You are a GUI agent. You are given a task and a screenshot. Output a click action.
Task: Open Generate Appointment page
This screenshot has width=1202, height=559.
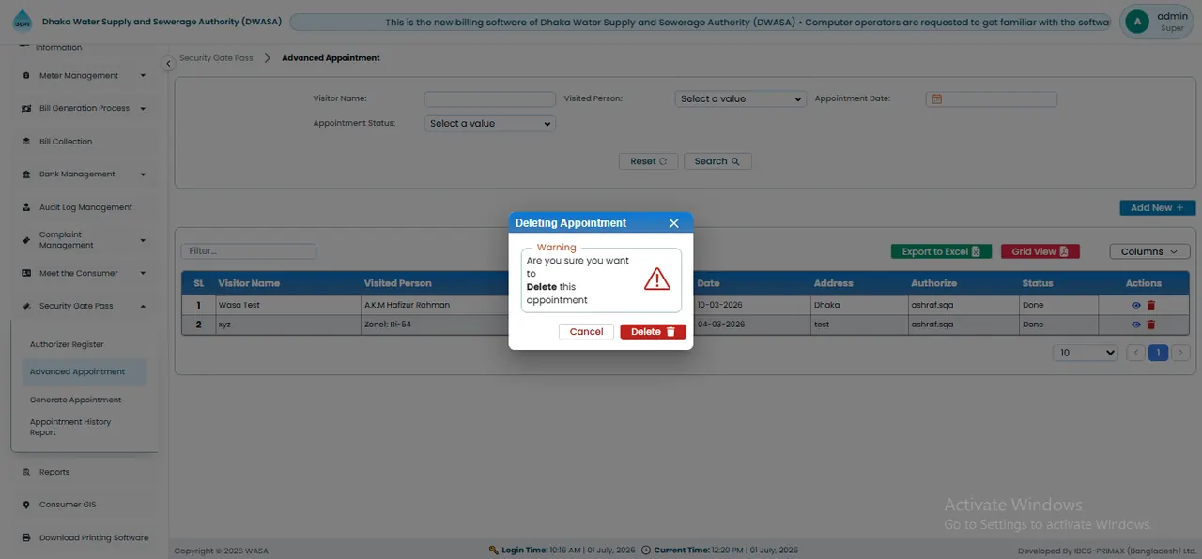tap(75, 400)
